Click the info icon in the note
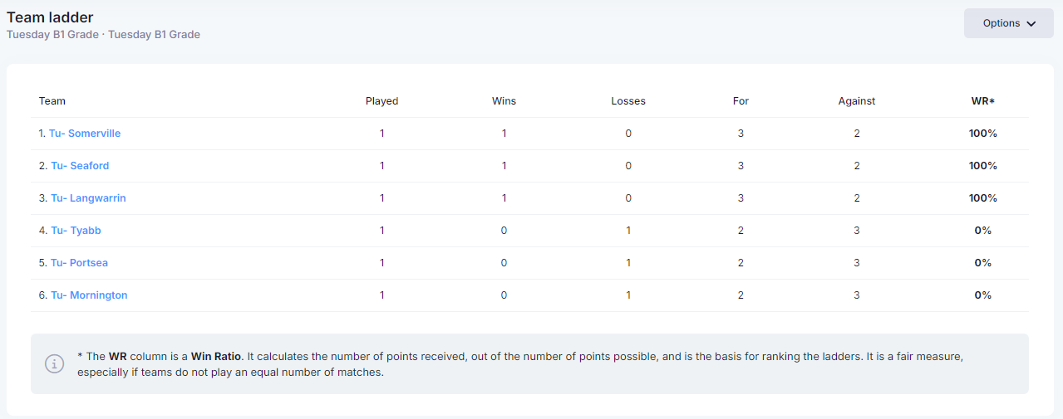Viewport: 1063px width, 419px height. point(54,363)
